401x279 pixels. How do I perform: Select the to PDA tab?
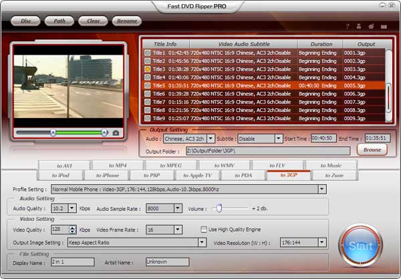243,176
